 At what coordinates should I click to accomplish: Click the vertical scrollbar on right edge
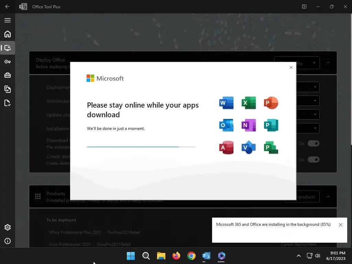point(351,79)
